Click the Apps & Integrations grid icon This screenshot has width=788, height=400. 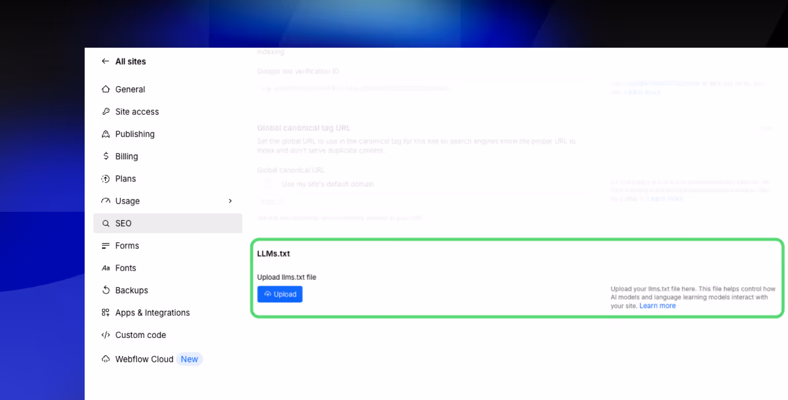[106, 312]
